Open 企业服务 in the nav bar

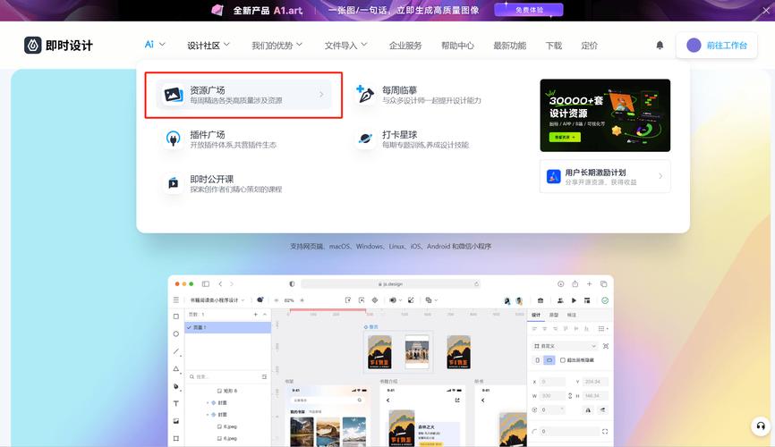pyautogui.click(x=405, y=46)
